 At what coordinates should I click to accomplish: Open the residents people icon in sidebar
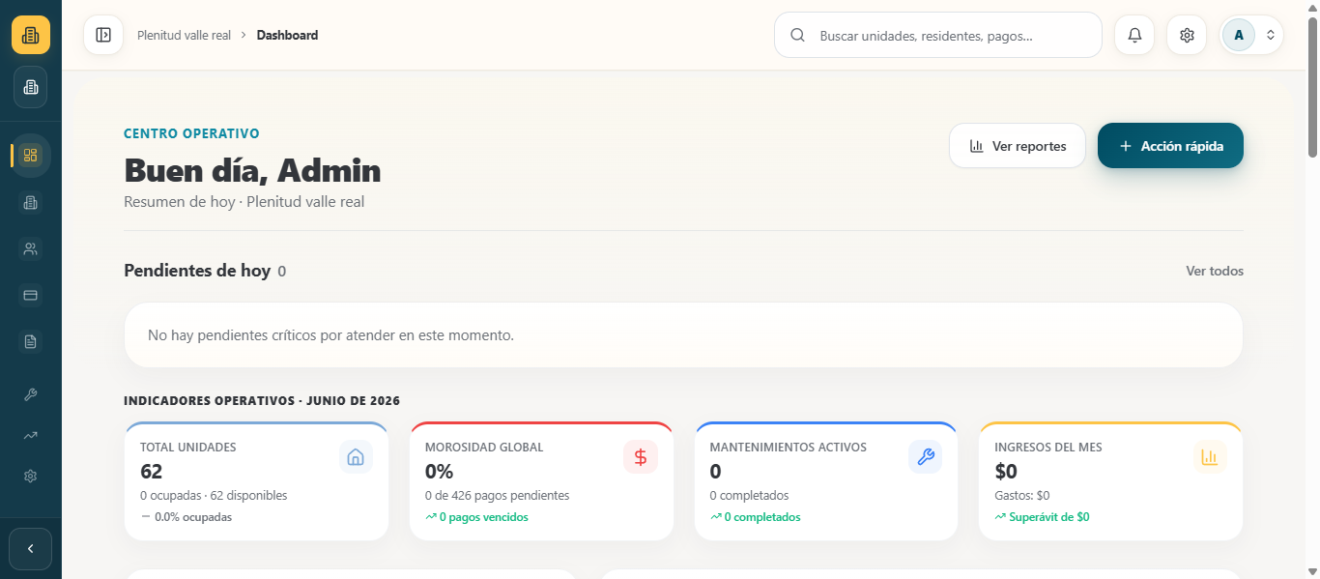coord(30,248)
